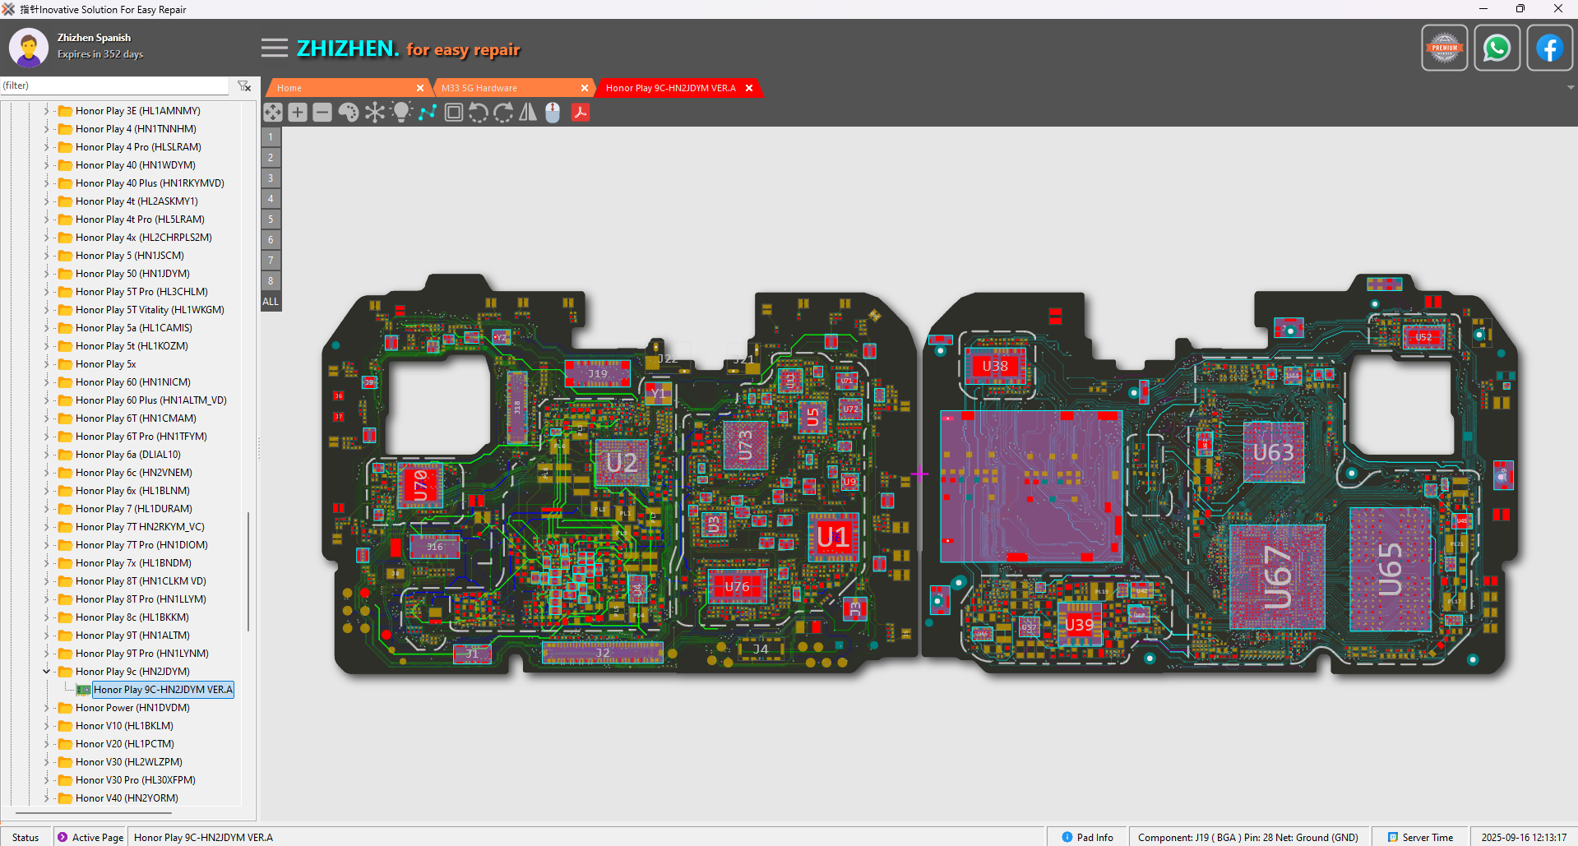Show layer 6 only
Viewport: 1578px width, 846px height.
point(271,240)
